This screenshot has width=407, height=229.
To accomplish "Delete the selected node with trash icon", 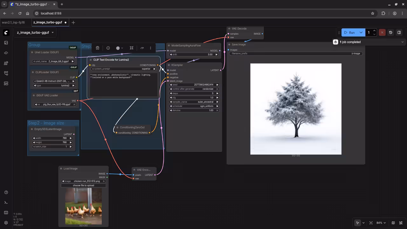I will [98, 48].
